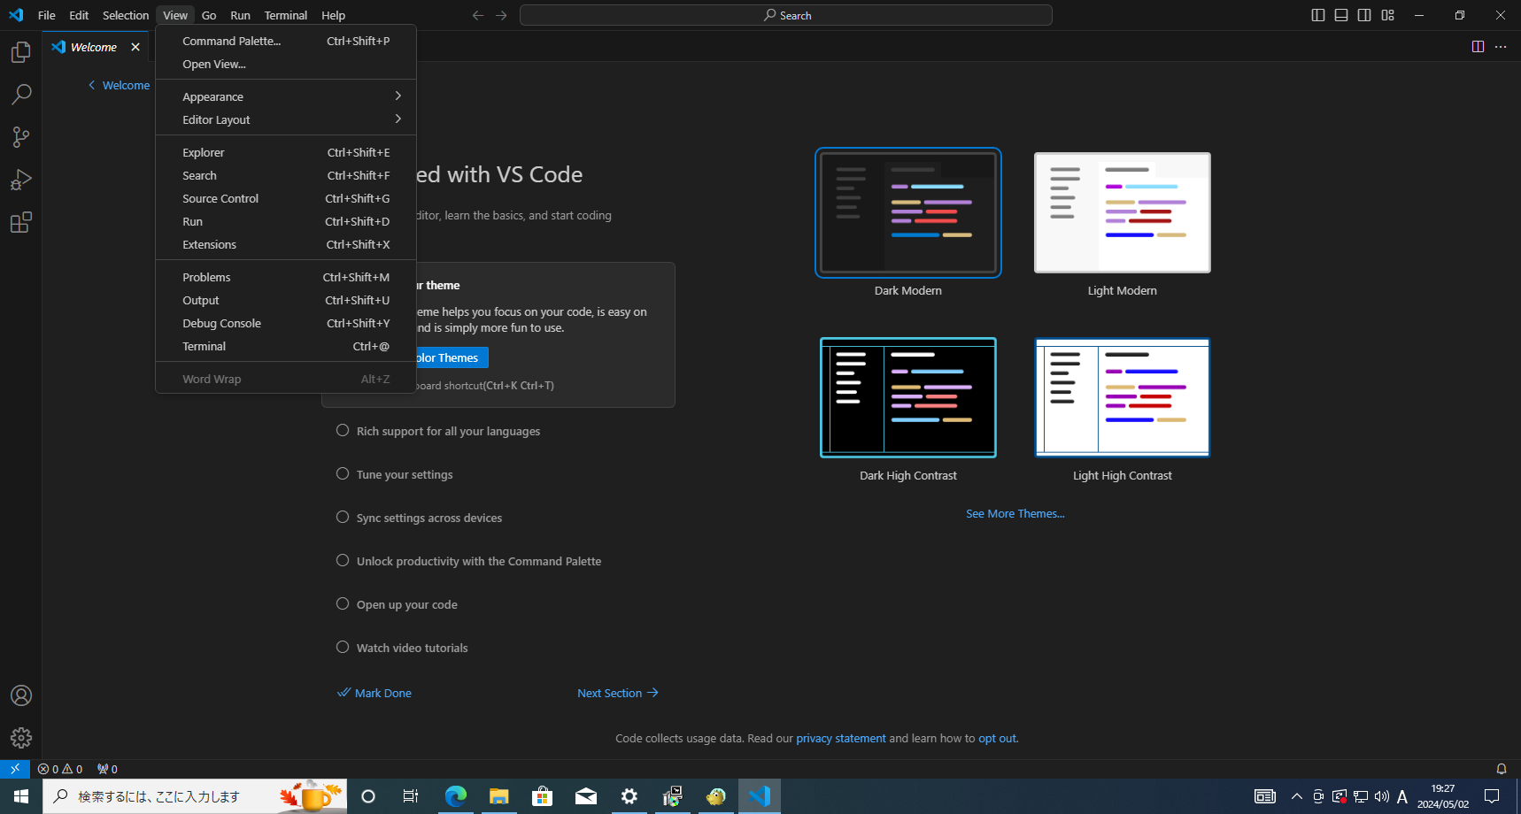The image size is (1521, 814).
Task: Click the remote connection icon in status bar
Action: [14, 769]
